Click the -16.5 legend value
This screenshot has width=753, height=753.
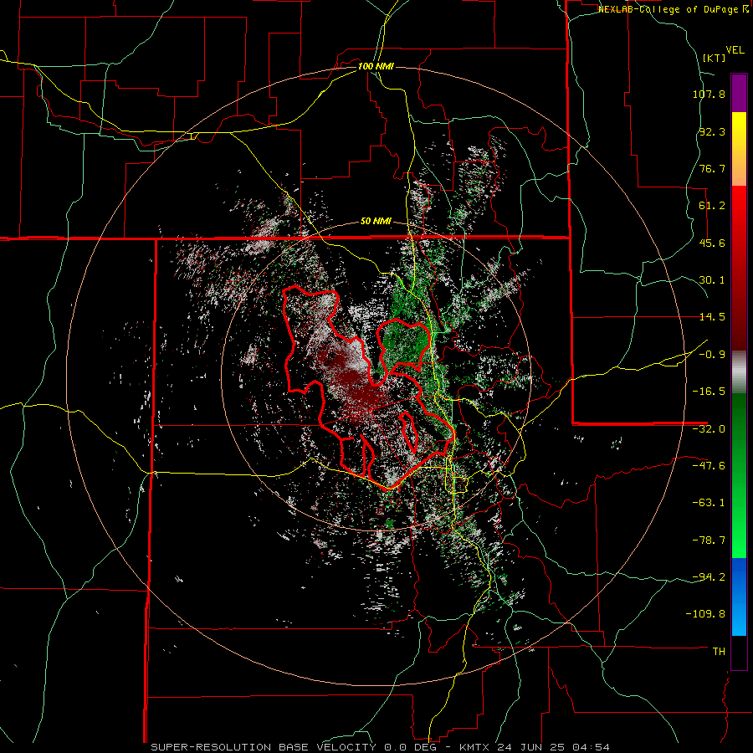[709, 392]
